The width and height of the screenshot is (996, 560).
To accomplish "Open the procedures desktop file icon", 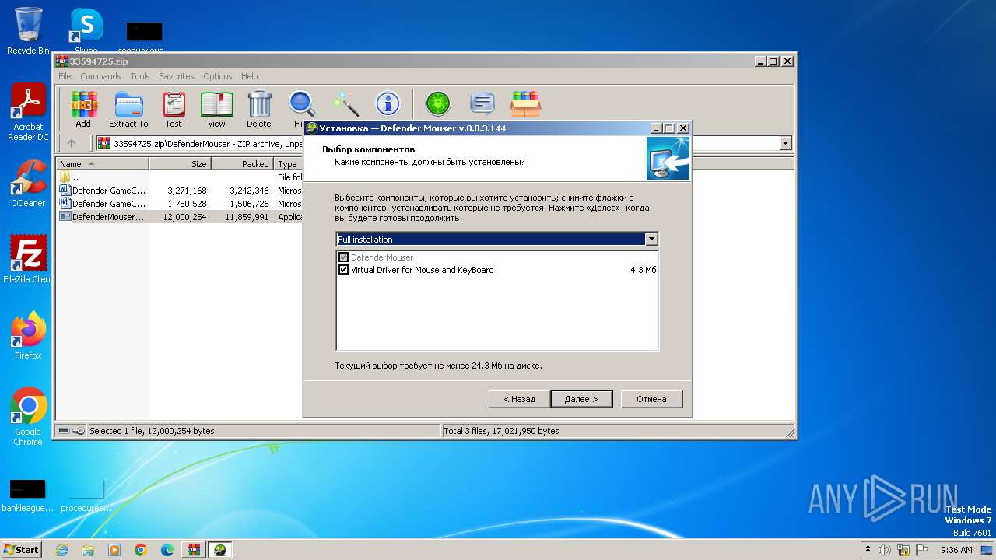I will (x=86, y=495).
